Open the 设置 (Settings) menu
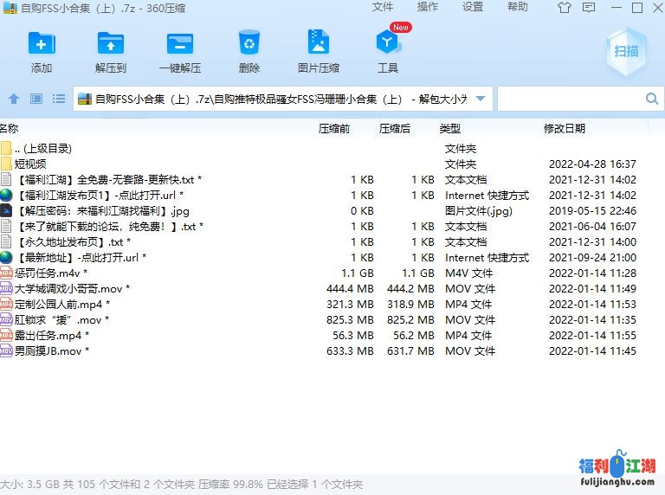The width and height of the screenshot is (665, 495). click(473, 7)
